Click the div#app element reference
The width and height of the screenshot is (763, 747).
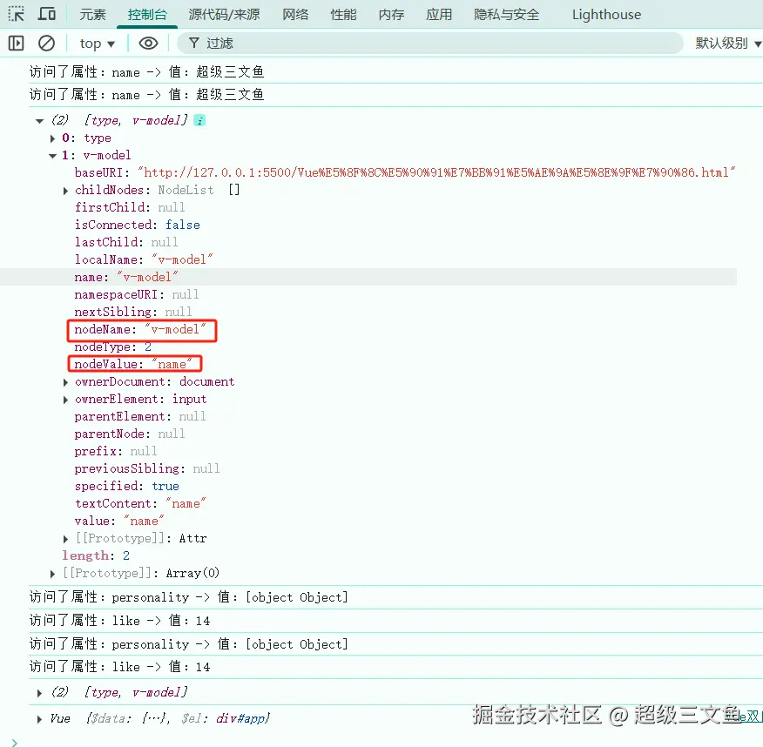coord(242,718)
